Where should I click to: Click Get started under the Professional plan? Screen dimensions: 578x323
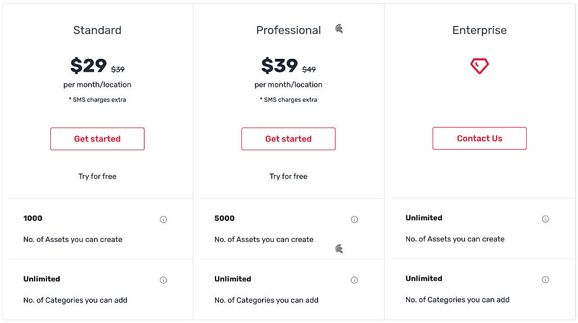coord(288,139)
